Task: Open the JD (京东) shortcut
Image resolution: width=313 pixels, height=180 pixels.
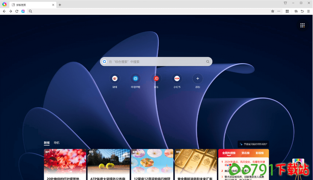Action: pos(156,79)
